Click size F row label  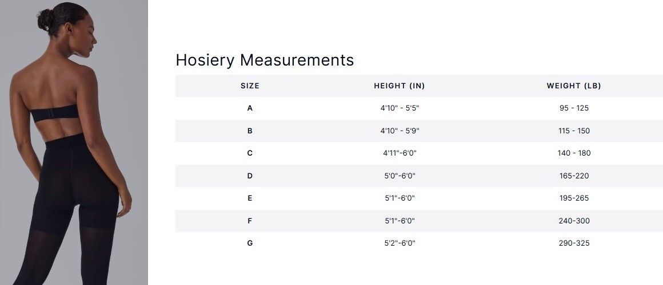pos(250,221)
